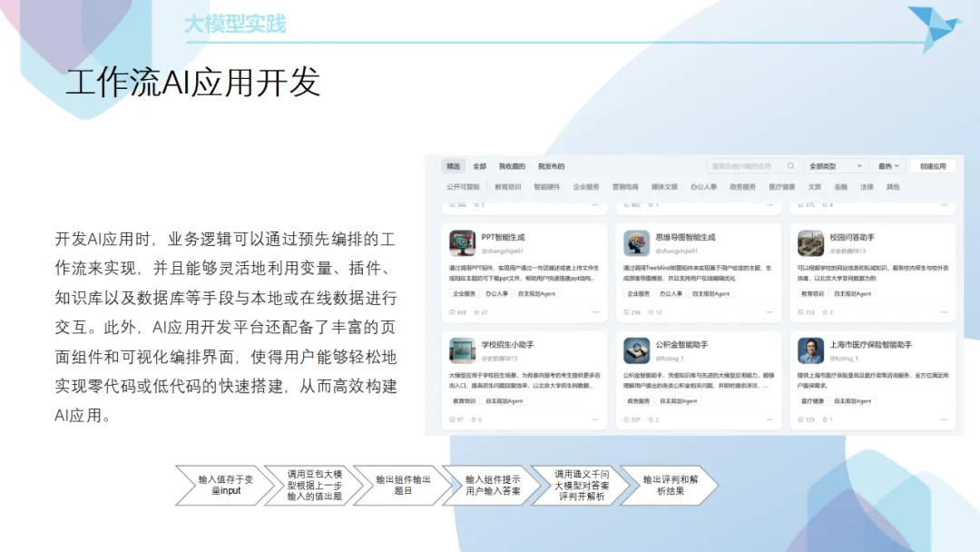Click 医疗健康 tag on 上海市医疗保险智能助手 card
The height and width of the screenshot is (552, 980).
[x=812, y=401]
